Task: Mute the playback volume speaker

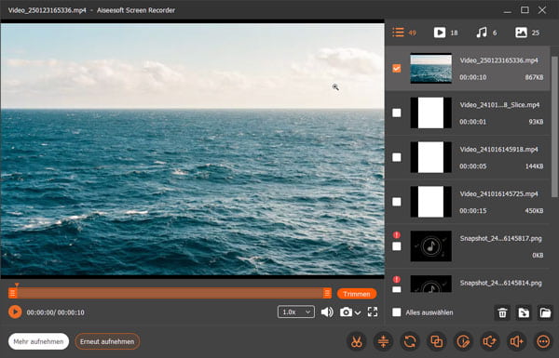Action: click(327, 312)
